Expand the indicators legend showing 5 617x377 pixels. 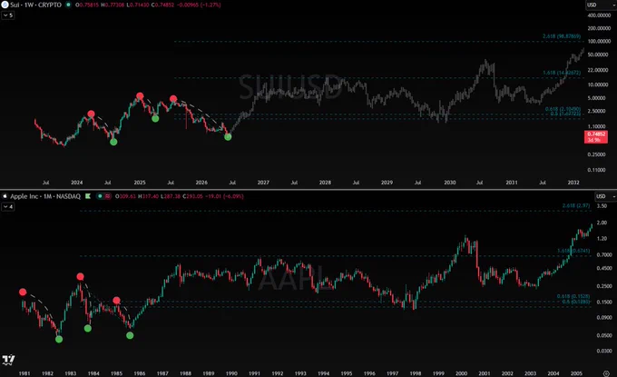(8, 15)
